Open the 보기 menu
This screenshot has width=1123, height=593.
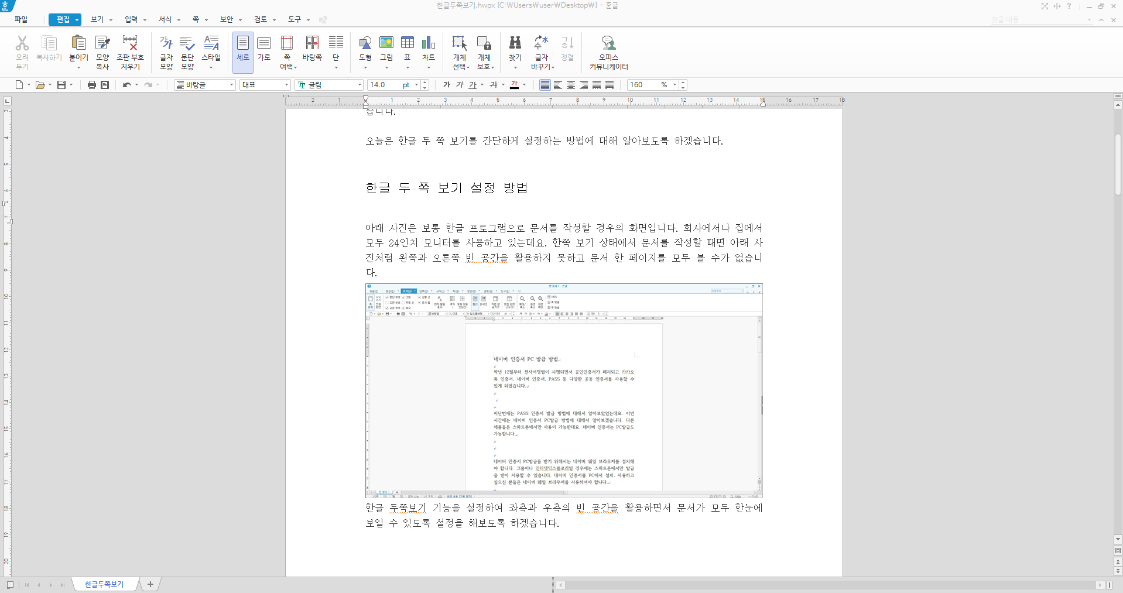tap(97, 19)
